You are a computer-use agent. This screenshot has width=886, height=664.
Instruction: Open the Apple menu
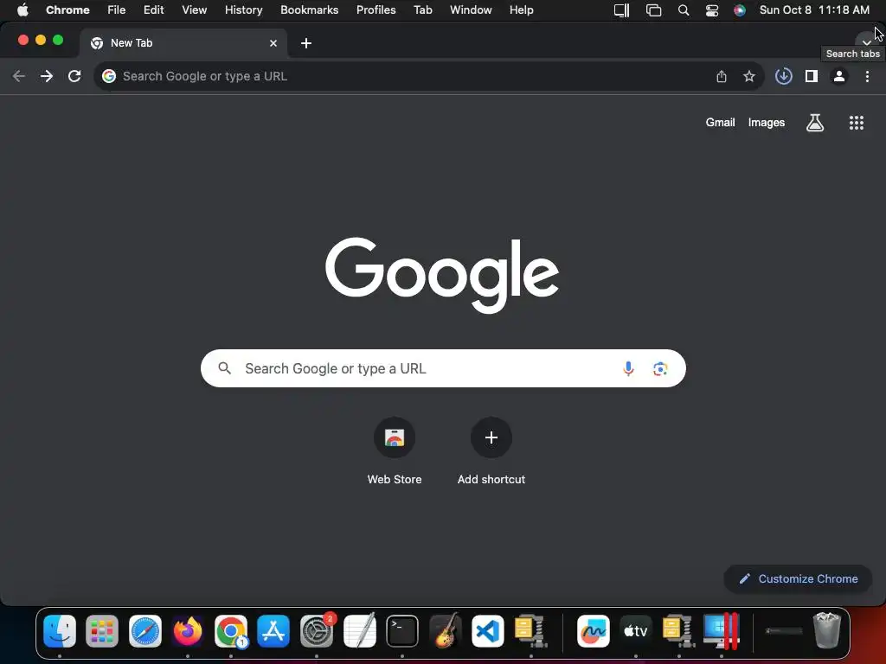click(22, 10)
